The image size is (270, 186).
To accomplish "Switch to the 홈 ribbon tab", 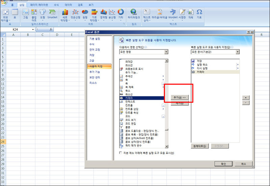I will pos(12,5).
